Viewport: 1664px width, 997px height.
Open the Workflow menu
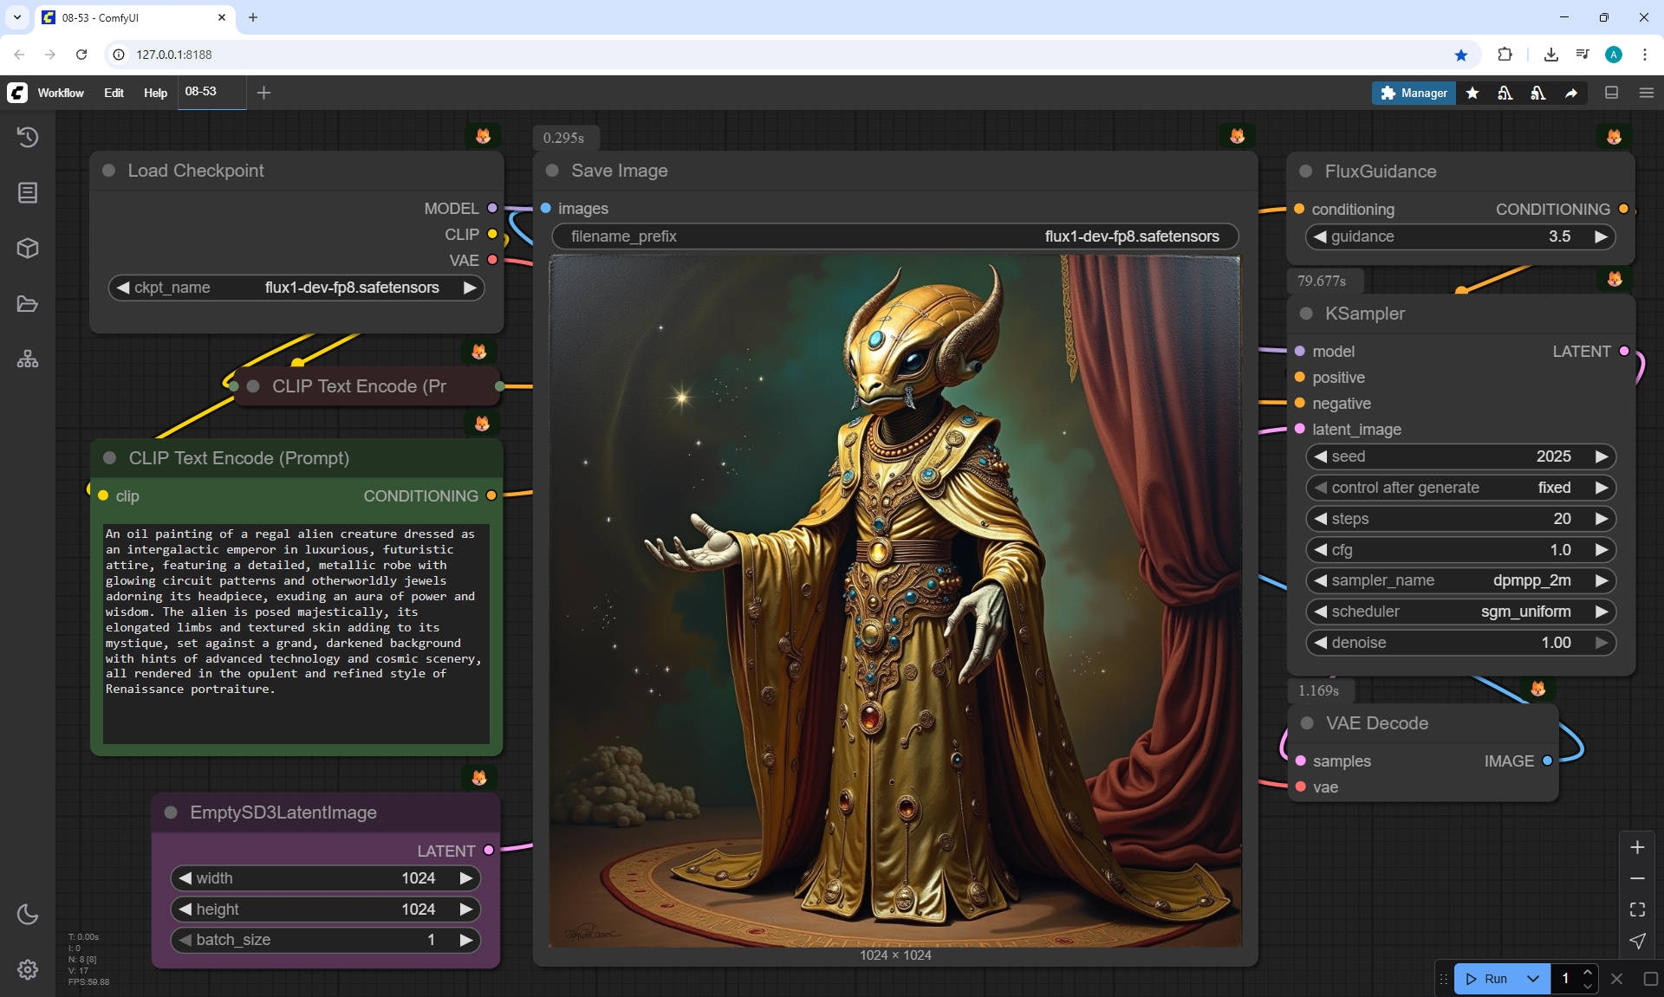[x=61, y=93]
